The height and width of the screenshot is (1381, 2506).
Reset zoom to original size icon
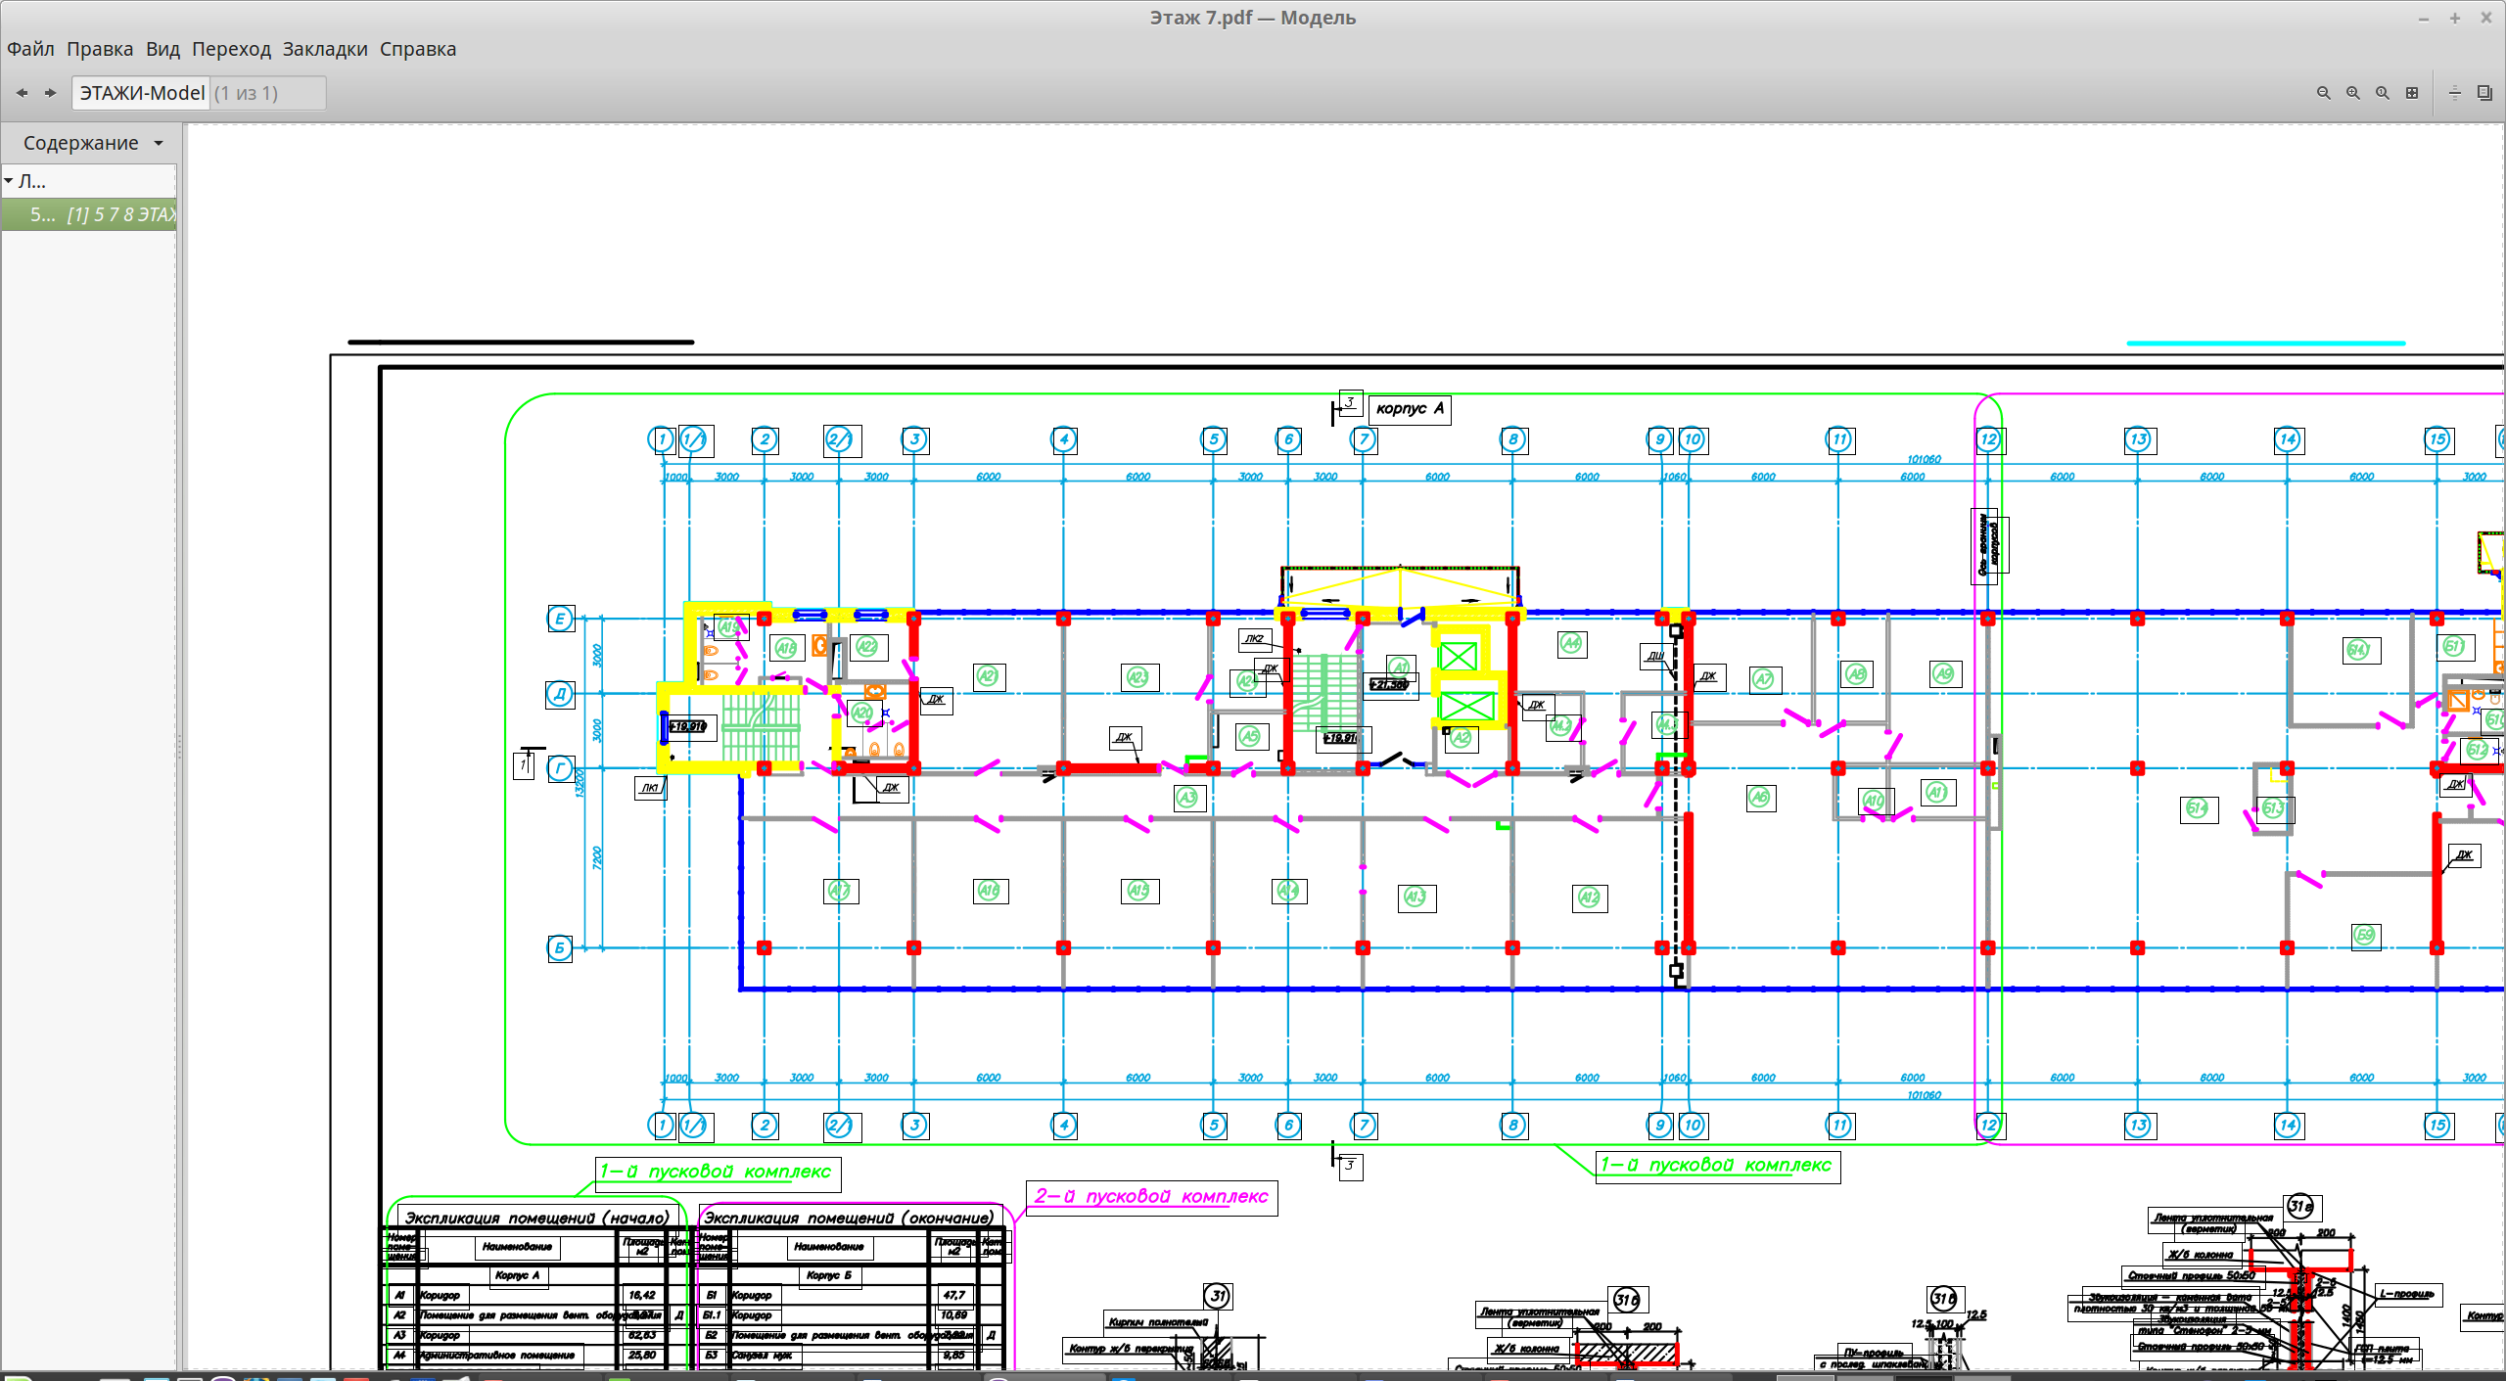pos(2383,93)
